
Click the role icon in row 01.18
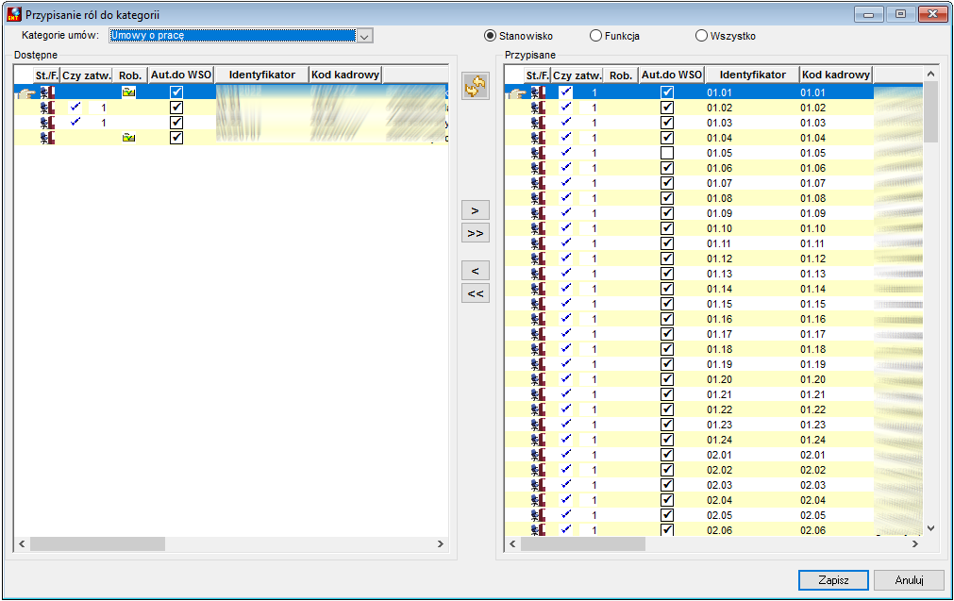click(538, 349)
